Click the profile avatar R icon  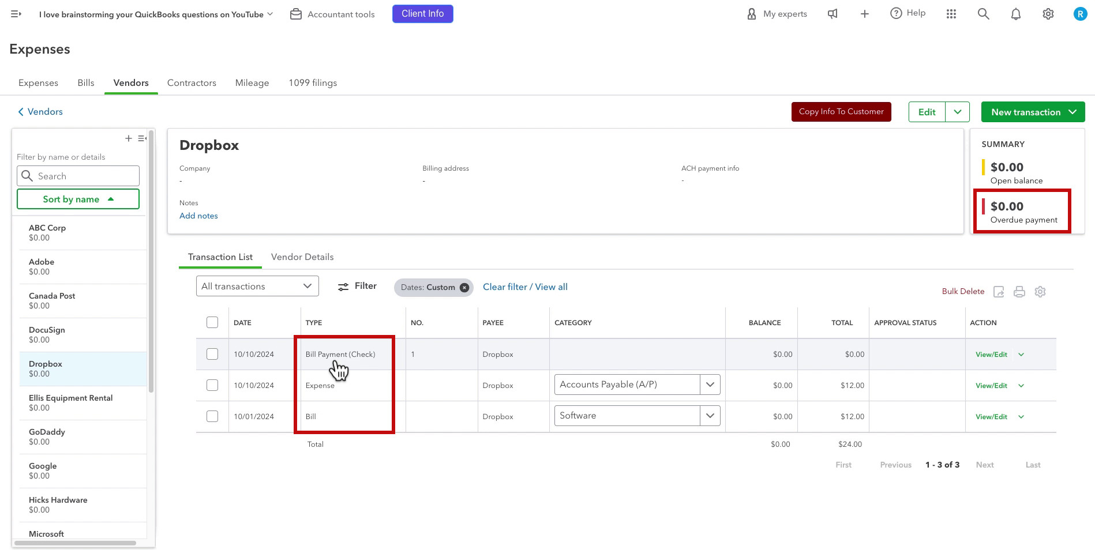tap(1080, 14)
